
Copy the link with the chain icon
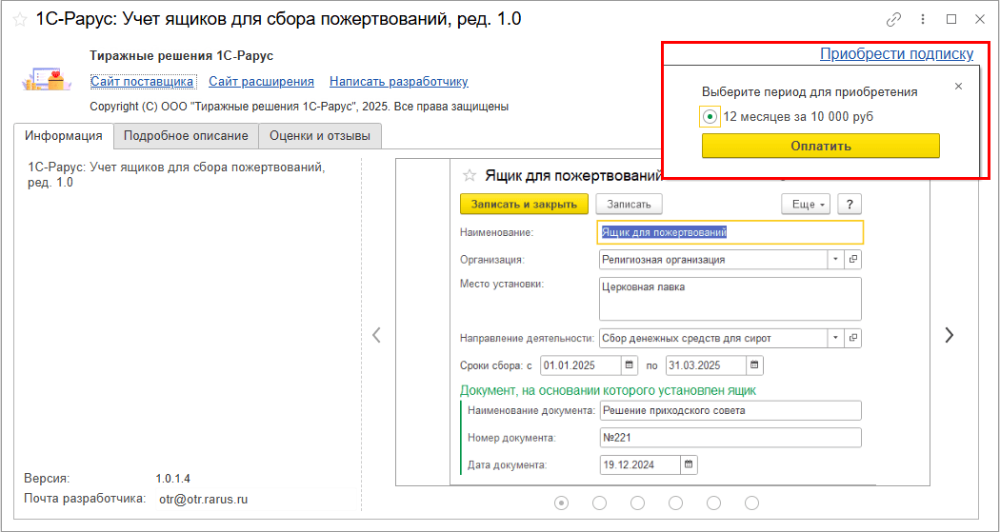(894, 20)
